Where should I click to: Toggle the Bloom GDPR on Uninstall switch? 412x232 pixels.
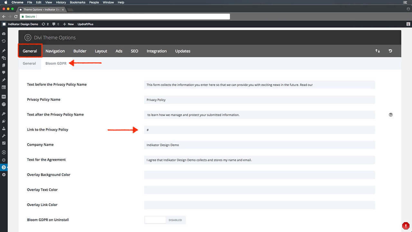coord(165,220)
